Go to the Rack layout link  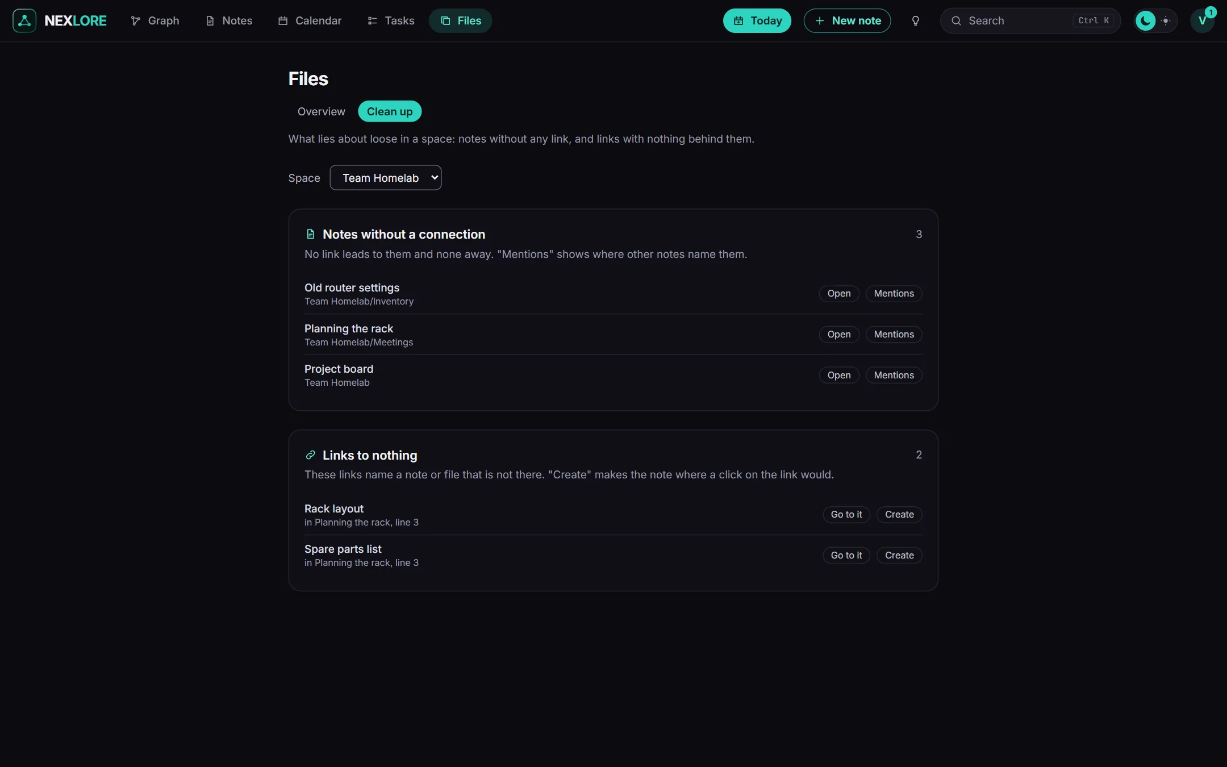846,514
